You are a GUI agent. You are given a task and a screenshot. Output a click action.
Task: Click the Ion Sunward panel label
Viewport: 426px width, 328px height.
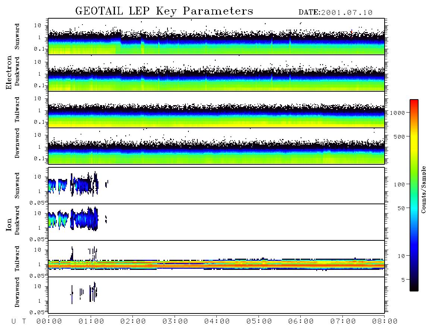pyautogui.click(x=17, y=186)
